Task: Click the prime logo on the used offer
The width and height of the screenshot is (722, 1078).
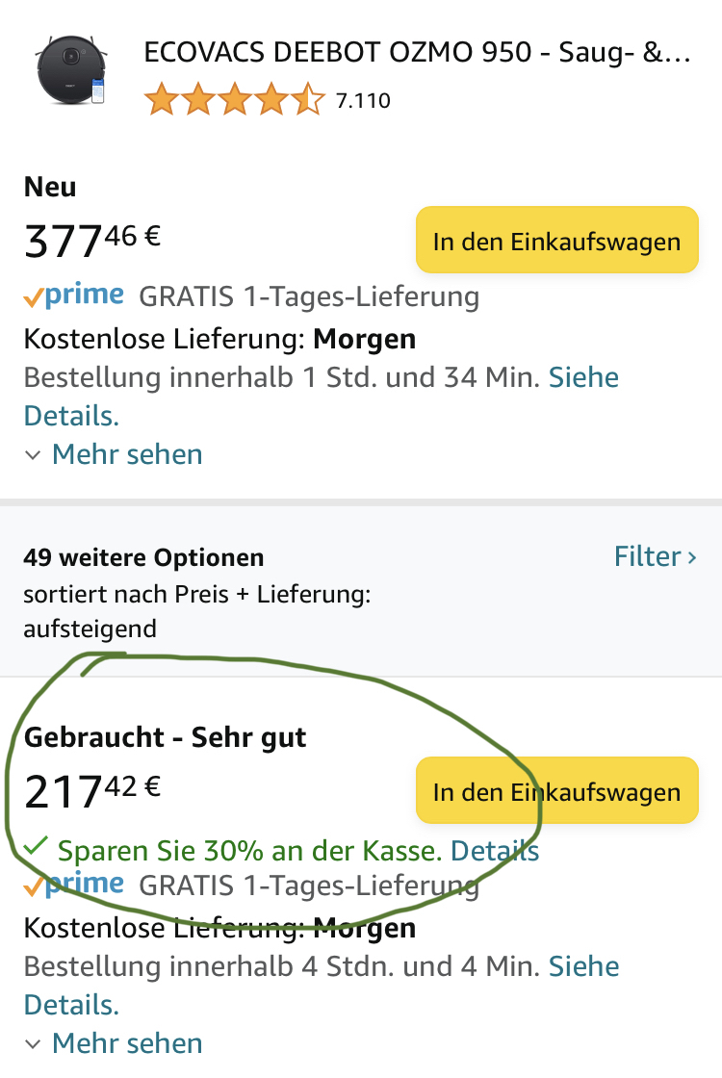Action: point(74,884)
